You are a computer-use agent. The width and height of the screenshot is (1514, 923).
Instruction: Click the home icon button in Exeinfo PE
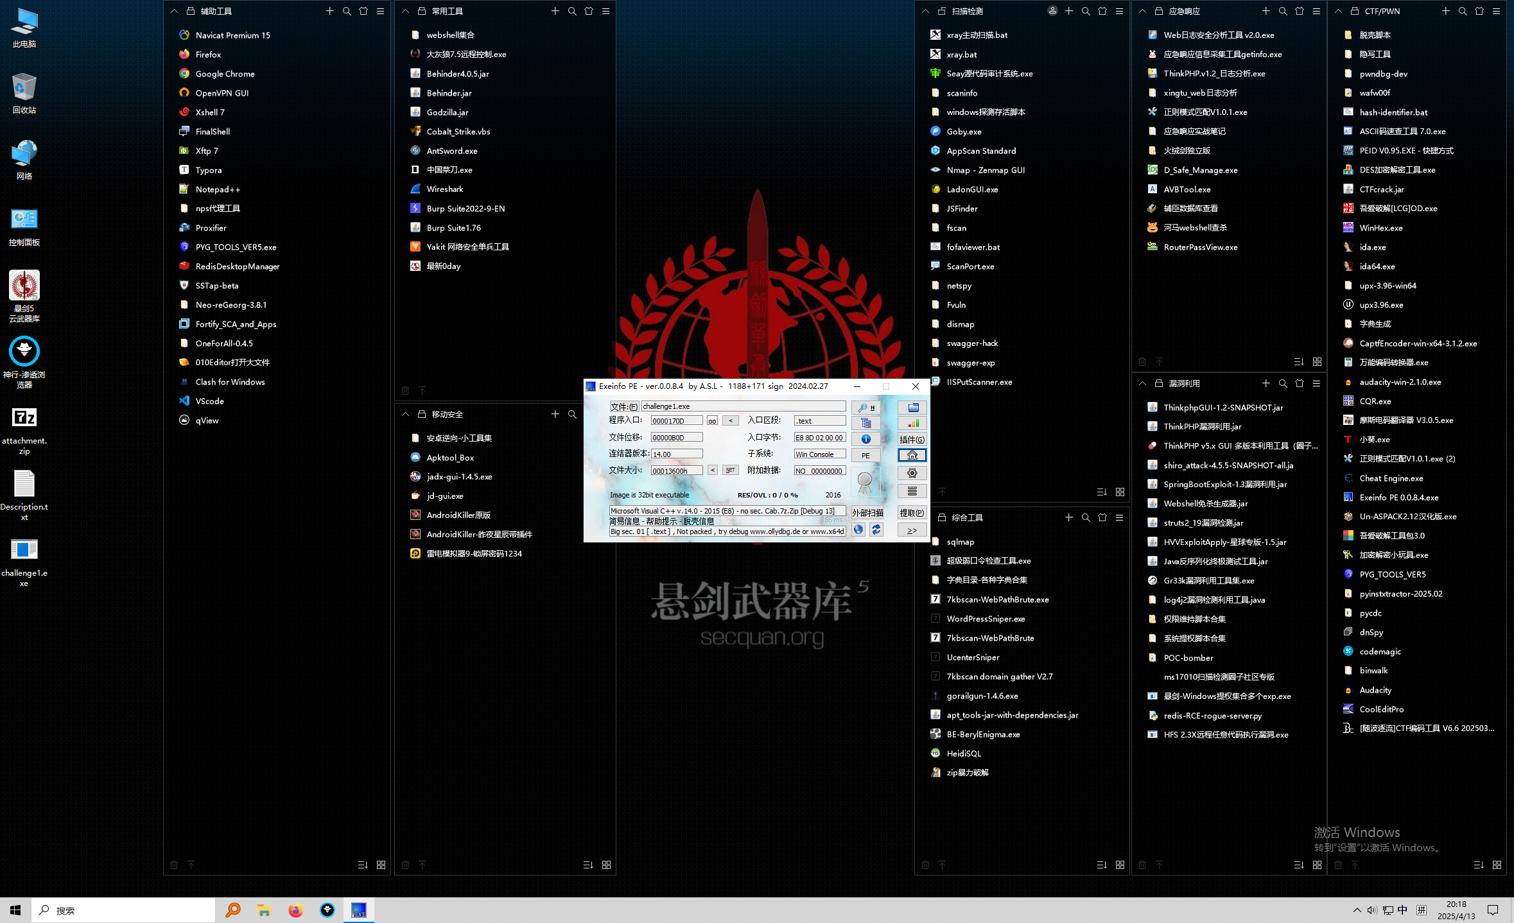click(912, 455)
